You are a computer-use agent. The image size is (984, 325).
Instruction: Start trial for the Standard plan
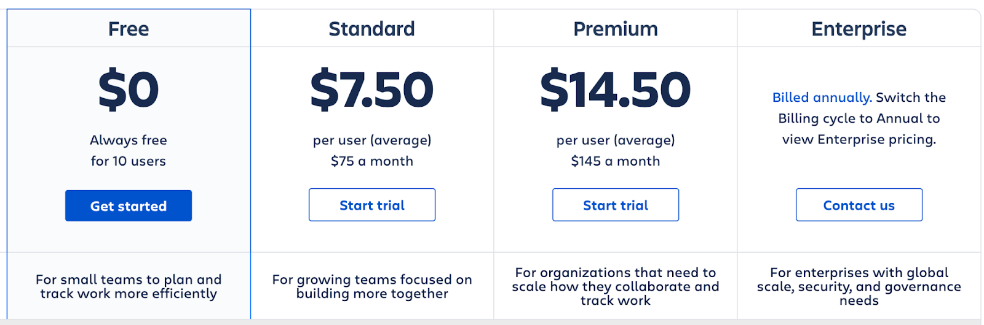coord(372,205)
